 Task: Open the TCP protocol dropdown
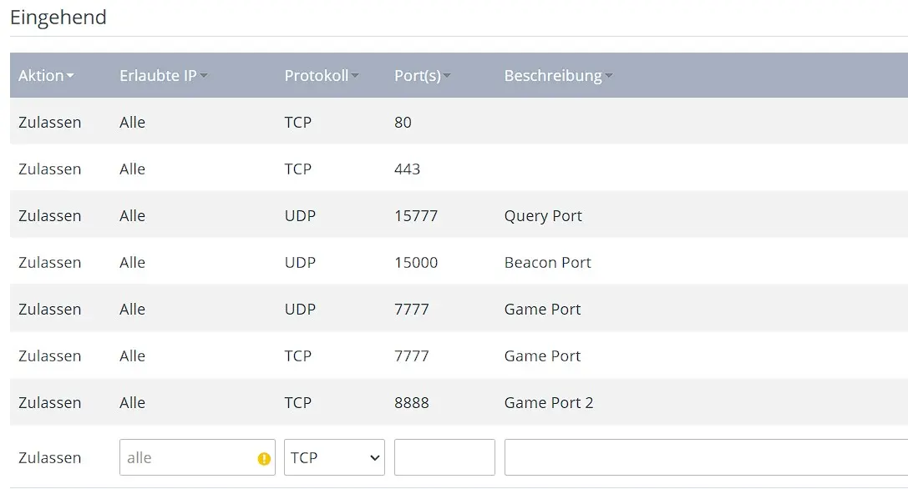(x=334, y=456)
